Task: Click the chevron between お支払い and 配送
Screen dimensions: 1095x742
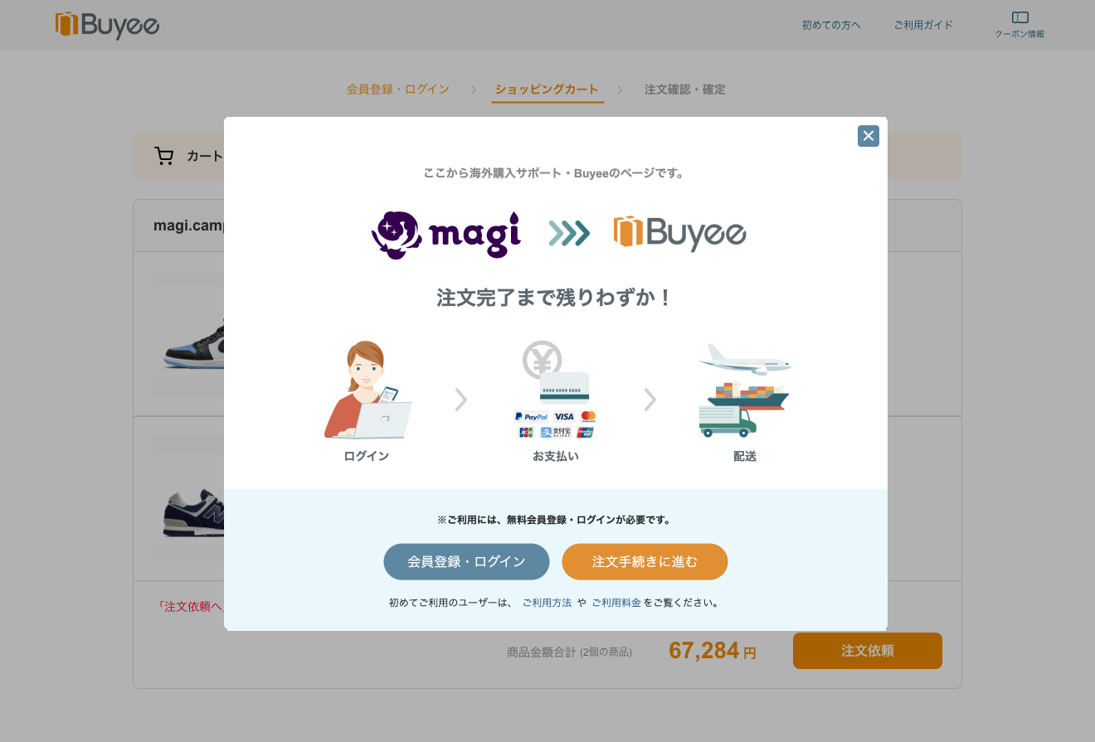Action: tap(650, 400)
